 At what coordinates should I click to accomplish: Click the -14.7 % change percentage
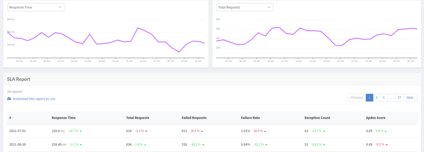click(x=73, y=131)
